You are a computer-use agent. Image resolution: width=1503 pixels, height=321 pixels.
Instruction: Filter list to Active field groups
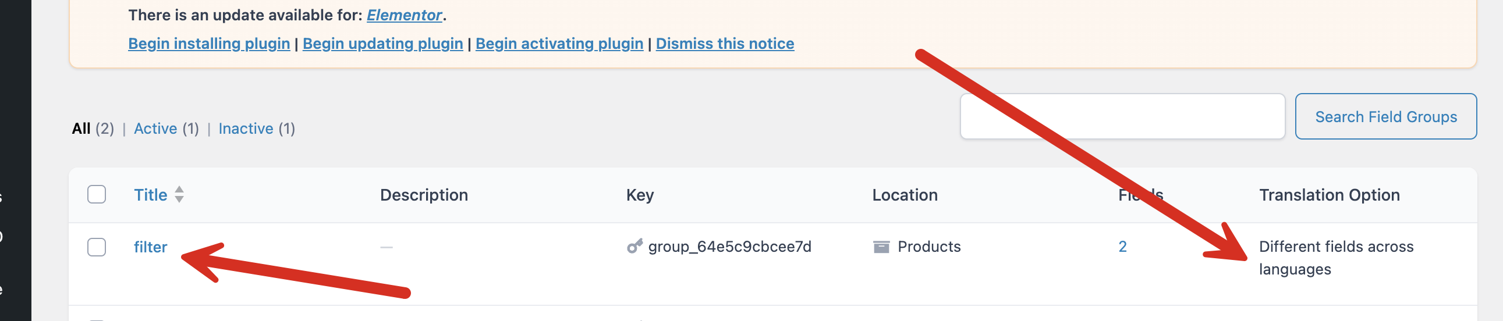coord(166,128)
